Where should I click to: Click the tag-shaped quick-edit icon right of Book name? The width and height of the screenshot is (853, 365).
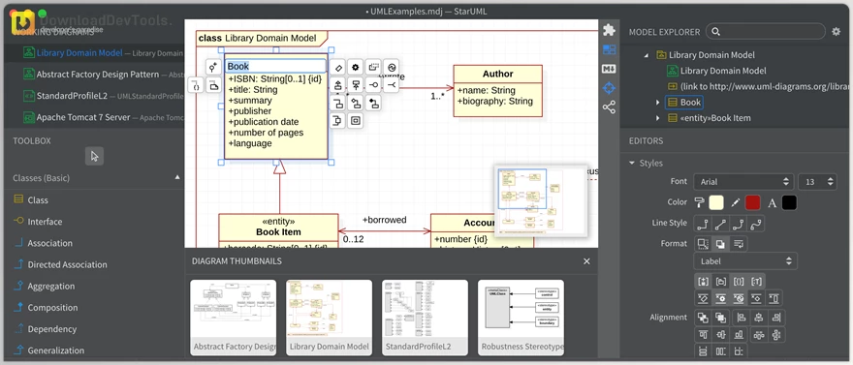click(x=338, y=68)
